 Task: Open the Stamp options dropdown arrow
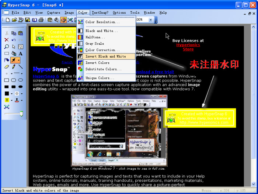click(22, 100)
